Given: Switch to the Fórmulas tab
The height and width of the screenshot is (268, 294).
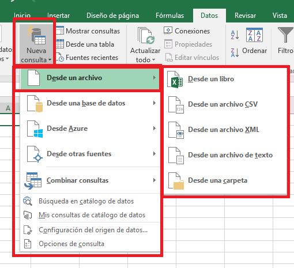Looking at the screenshot, I should (170, 16).
